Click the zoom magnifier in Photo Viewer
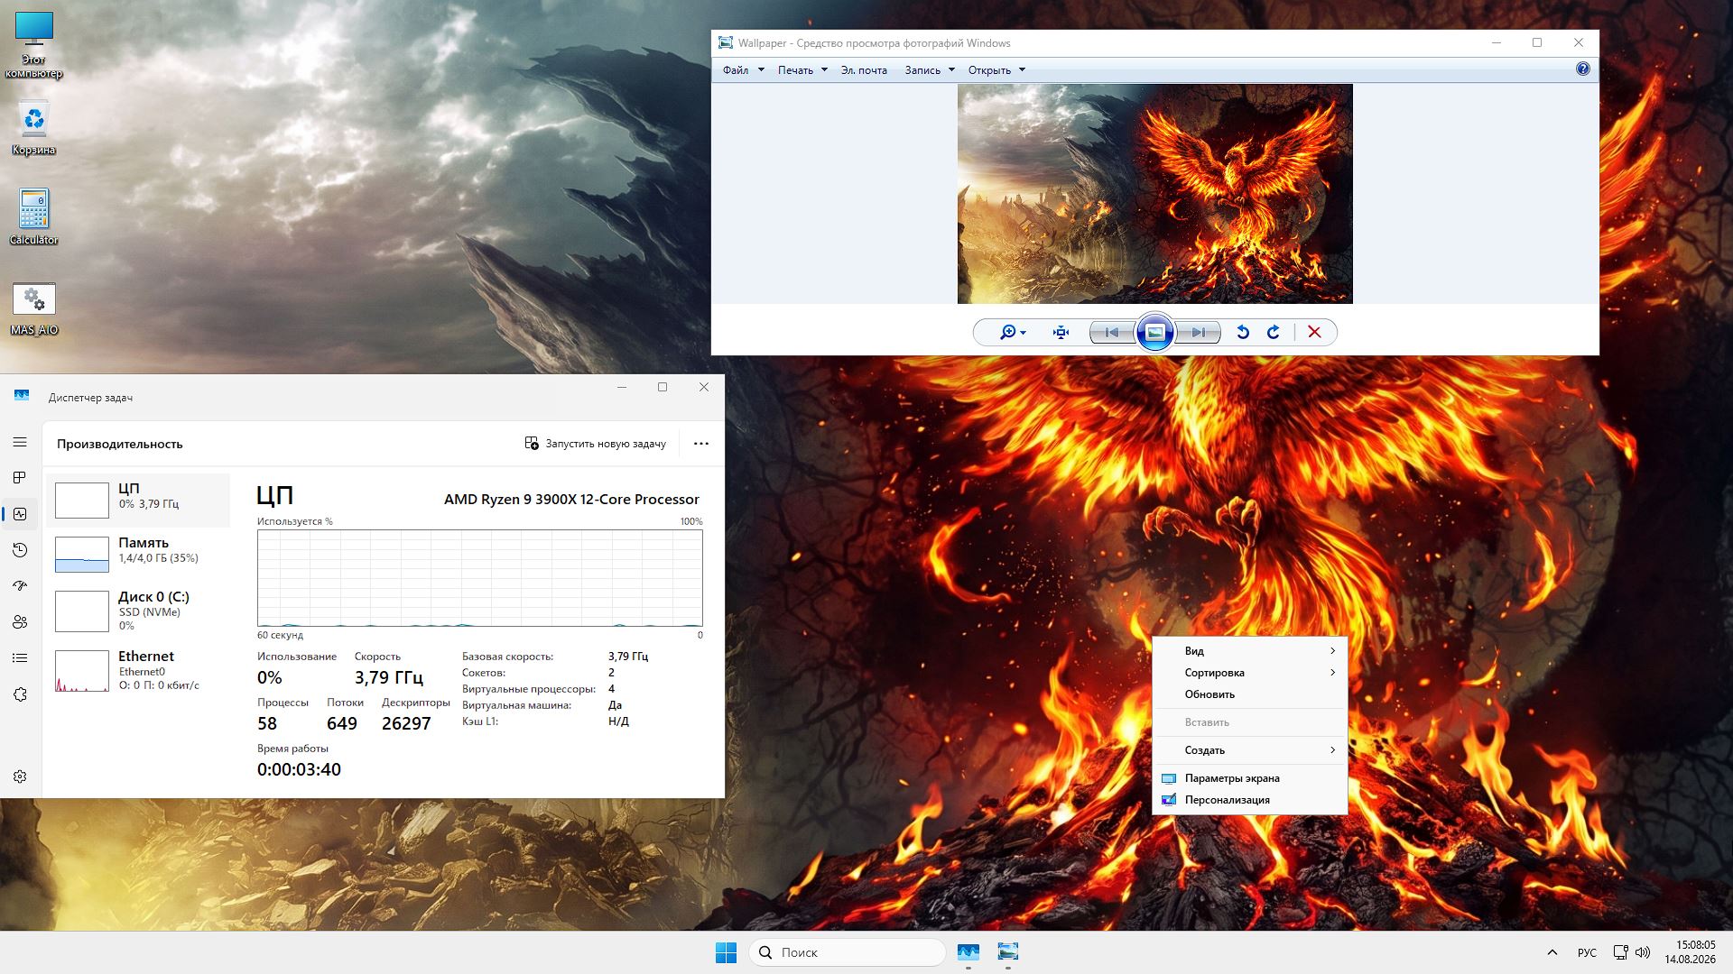 1013,333
